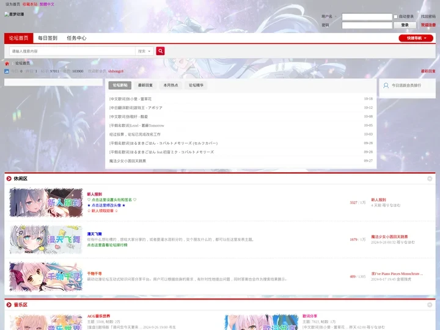440x330 pixels.
Task: Collapse the 音乐区 section
Action: click(x=430, y=305)
